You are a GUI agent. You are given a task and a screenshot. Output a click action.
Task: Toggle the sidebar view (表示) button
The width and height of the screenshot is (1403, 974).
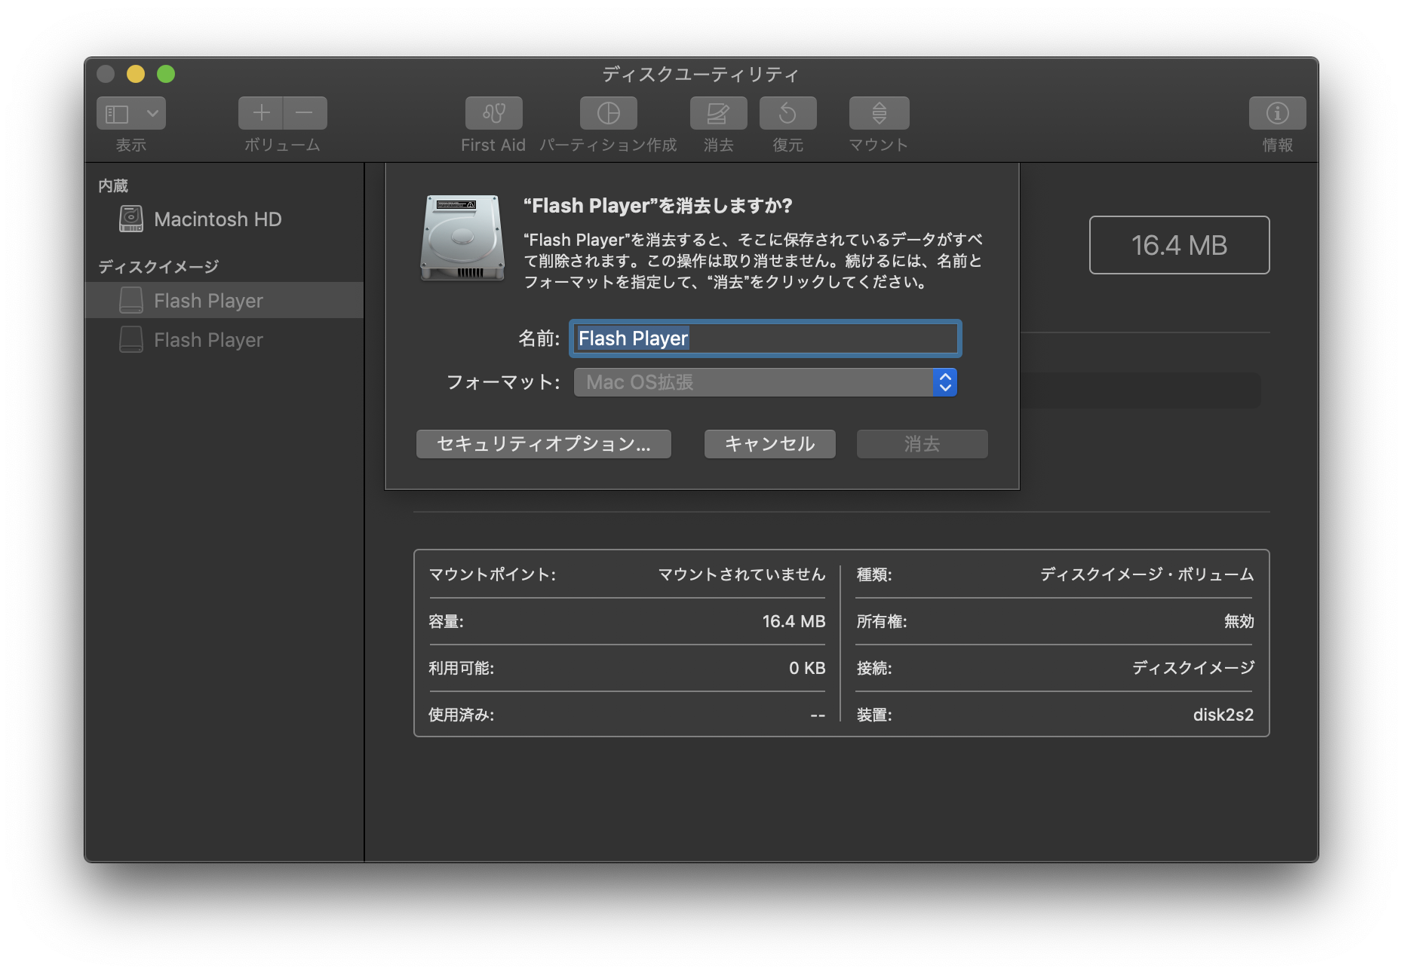pyautogui.click(x=118, y=114)
